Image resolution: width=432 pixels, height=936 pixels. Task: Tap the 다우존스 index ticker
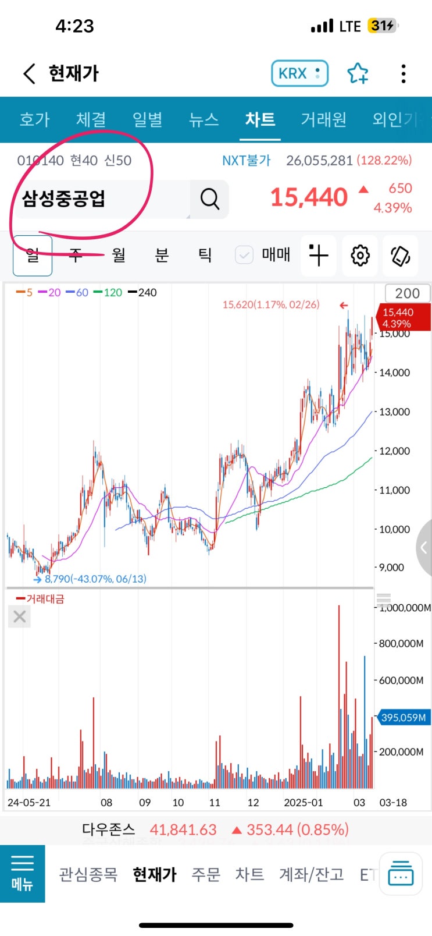(216, 829)
